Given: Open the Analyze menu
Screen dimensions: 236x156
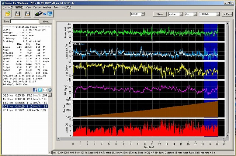Looking at the screenshot, I should [47, 7].
